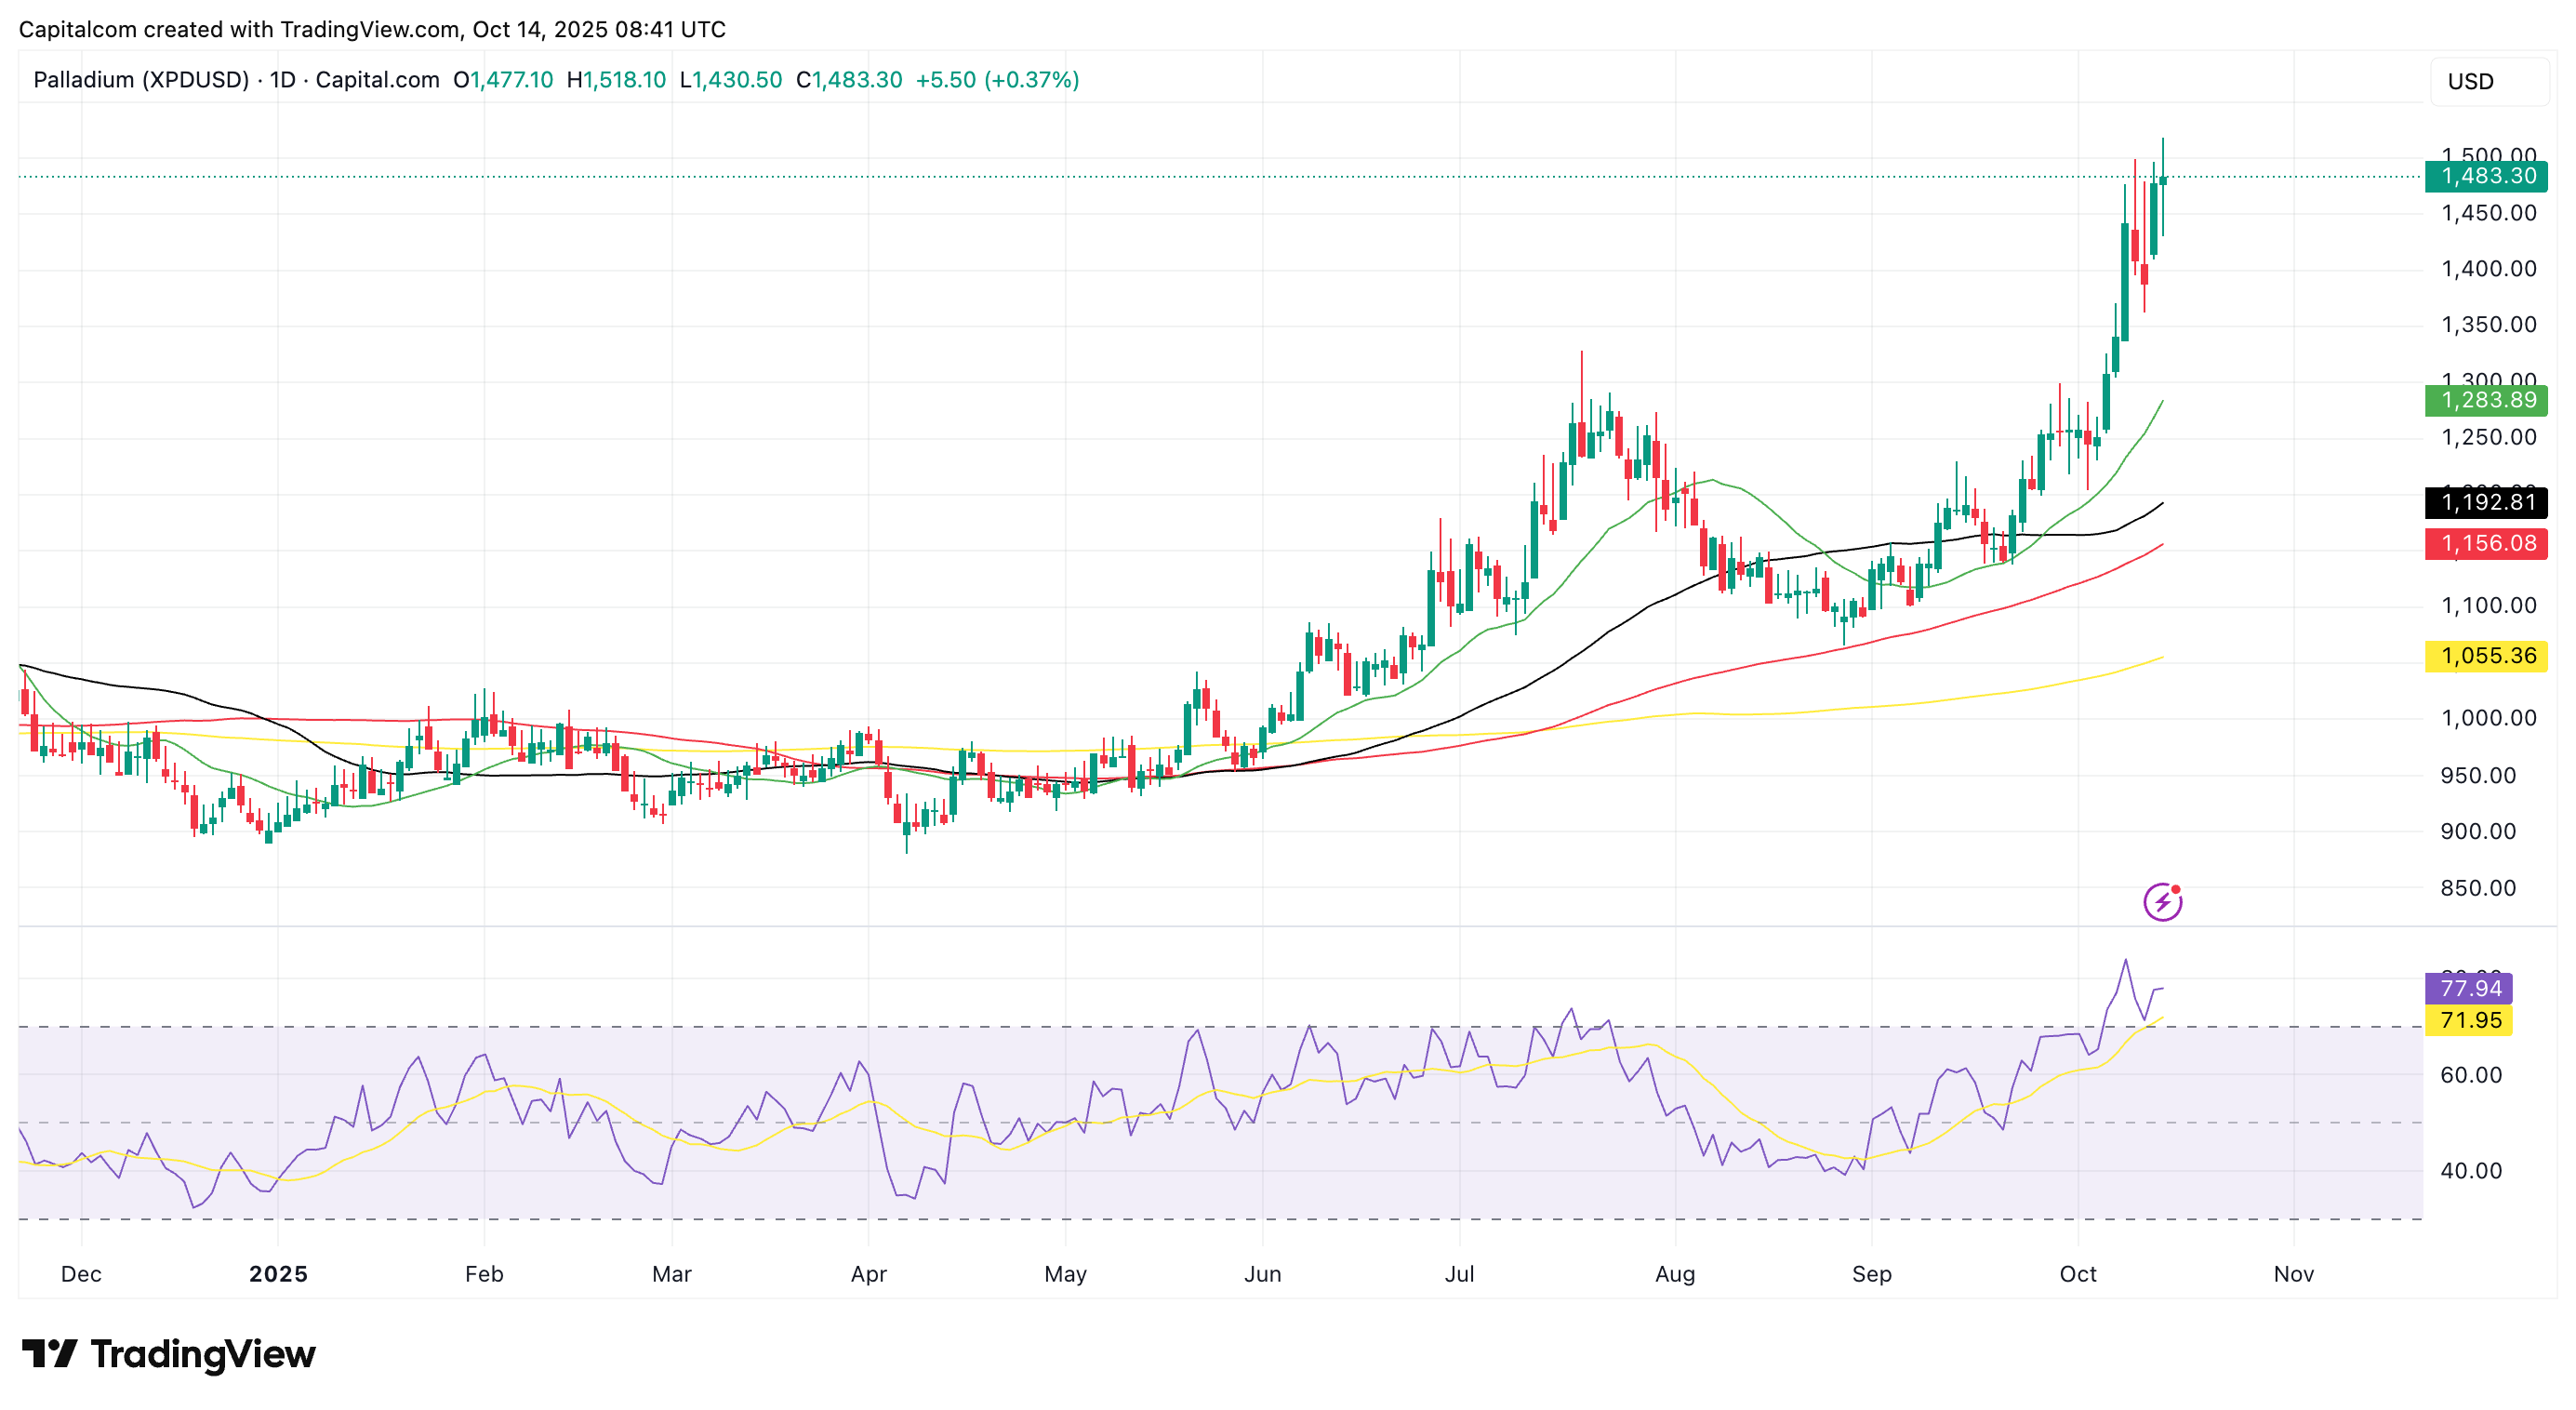Click the yellow 71.95 RSI average label
Screen dimensions: 2576x1410
[x=2469, y=1020]
